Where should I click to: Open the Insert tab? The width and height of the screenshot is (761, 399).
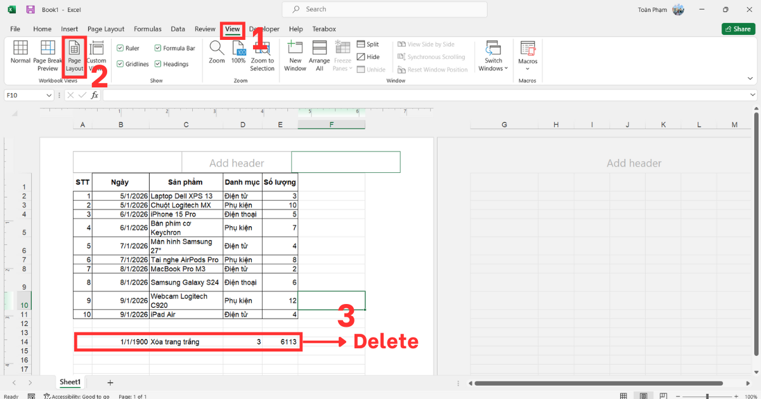[x=70, y=29]
